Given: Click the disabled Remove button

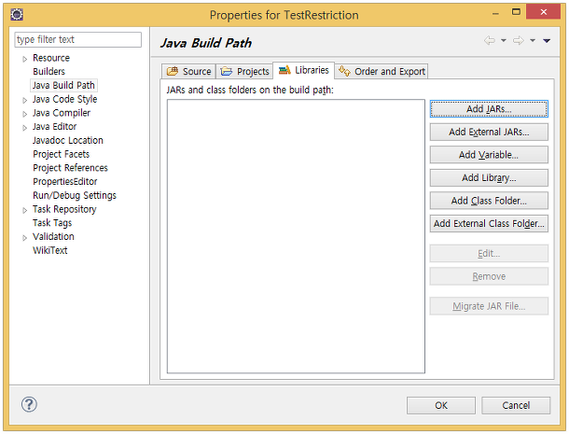Looking at the screenshot, I should pyautogui.click(x=489, y=276).
